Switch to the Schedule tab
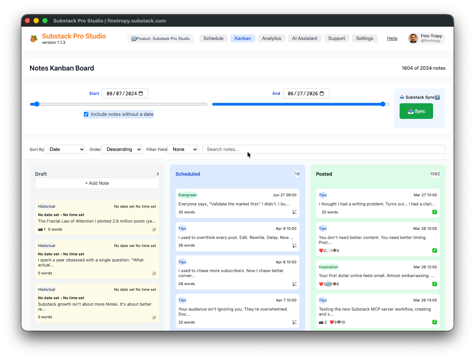The width and height of the screenshot is (475, 359). pos(213,38)
